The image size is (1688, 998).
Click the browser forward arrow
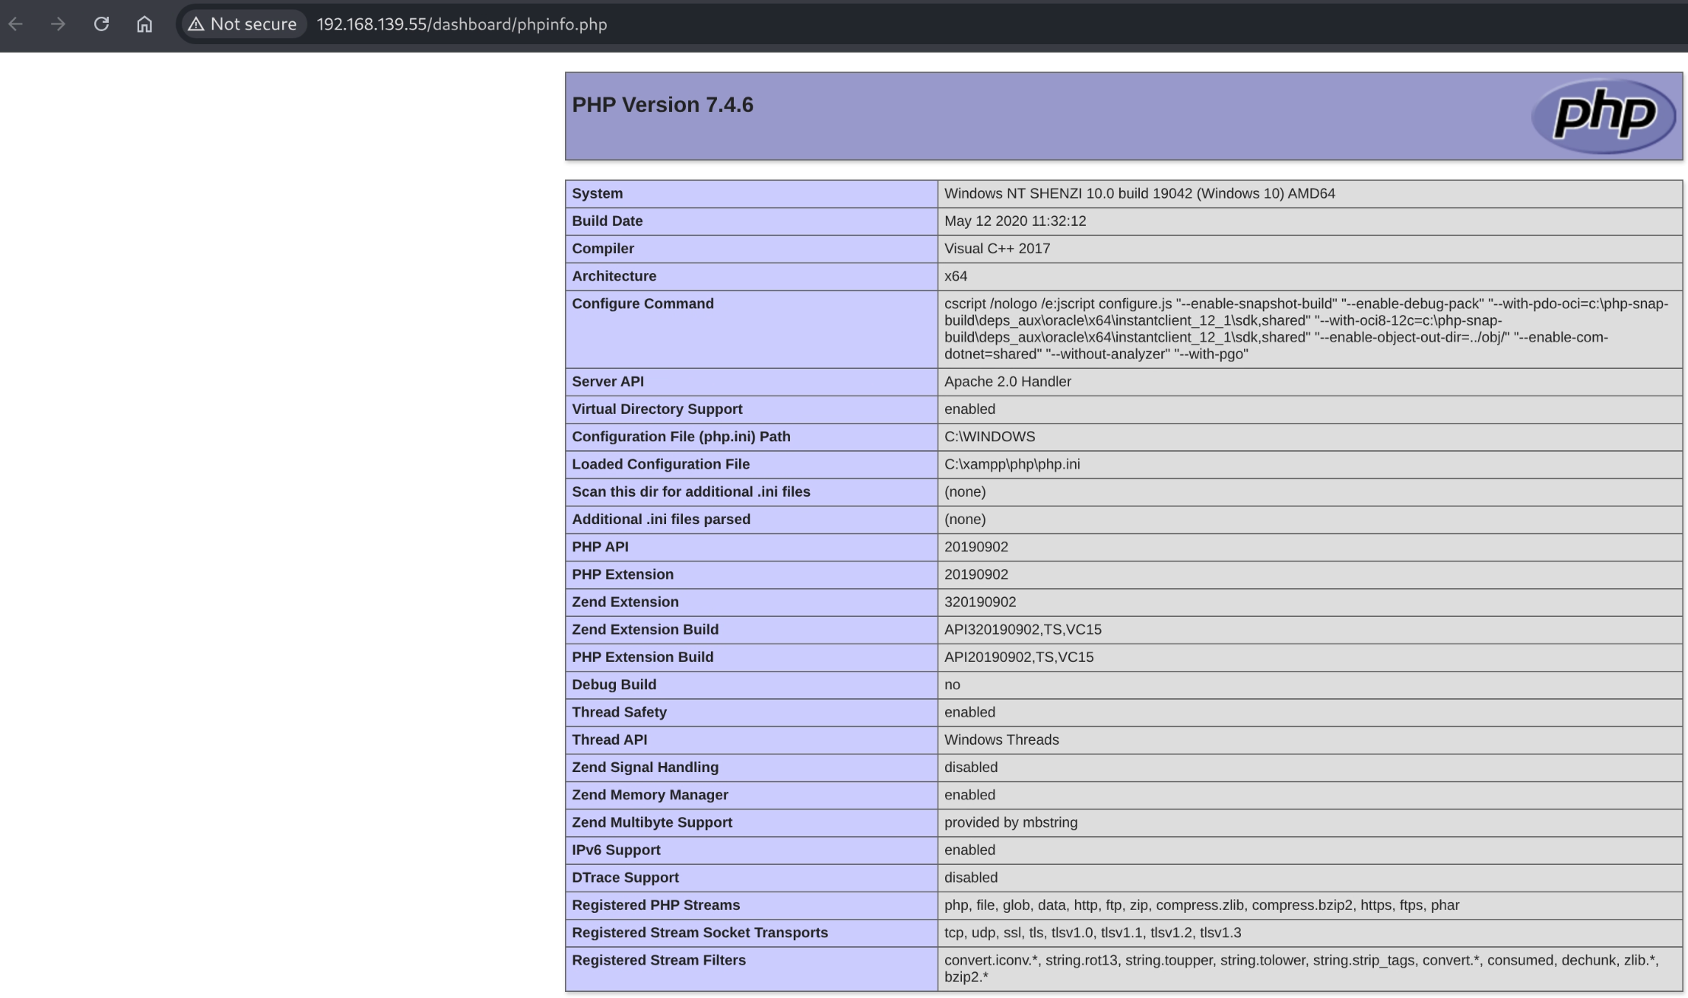58,24
